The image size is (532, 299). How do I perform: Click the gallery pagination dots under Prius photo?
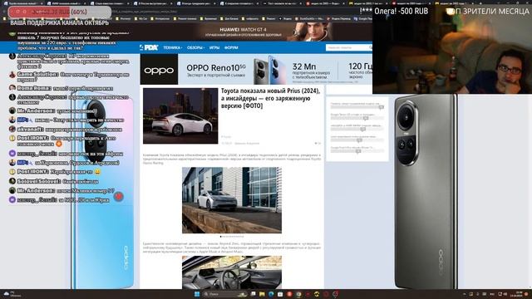click(232, 236)
